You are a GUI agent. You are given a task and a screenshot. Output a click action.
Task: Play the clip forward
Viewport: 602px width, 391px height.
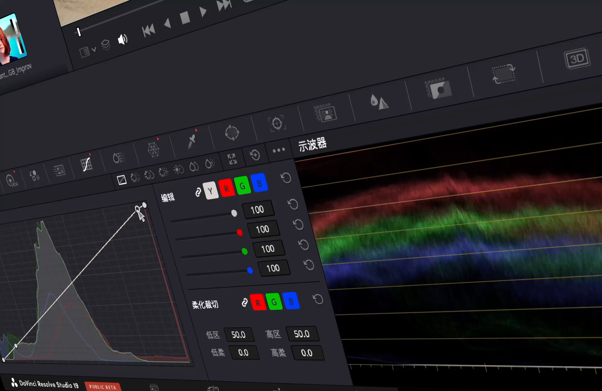(203, 12)
